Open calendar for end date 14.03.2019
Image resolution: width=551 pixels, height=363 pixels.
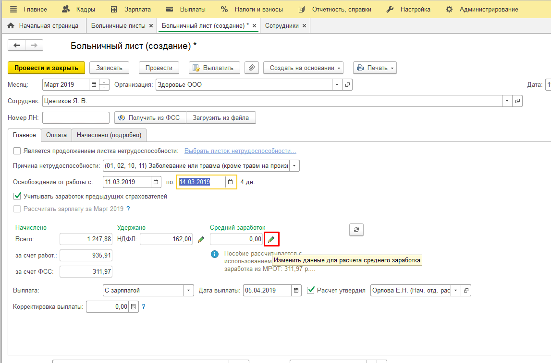[231, 182]
